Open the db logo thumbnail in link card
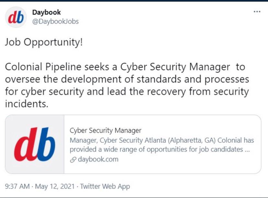 click(x=35, y=144)
